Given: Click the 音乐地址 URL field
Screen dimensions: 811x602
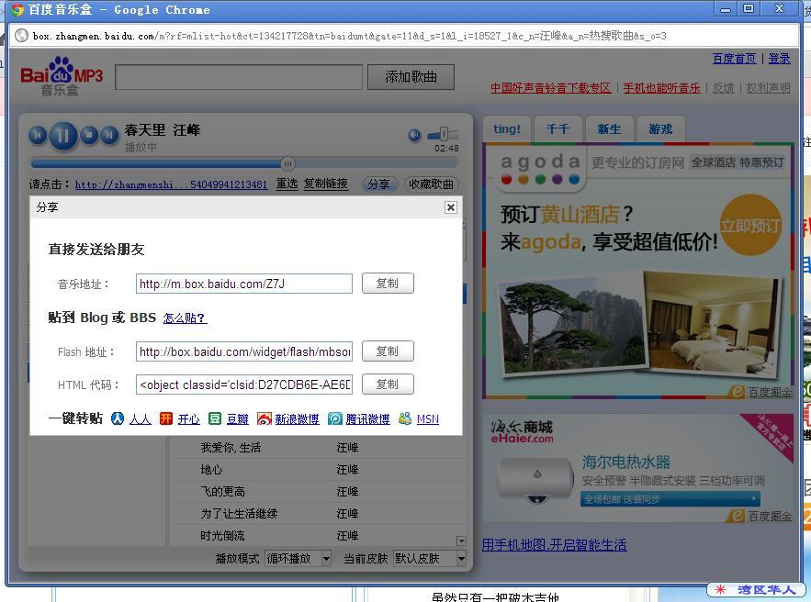Looking at the screenshot, I should coord(244,284).
